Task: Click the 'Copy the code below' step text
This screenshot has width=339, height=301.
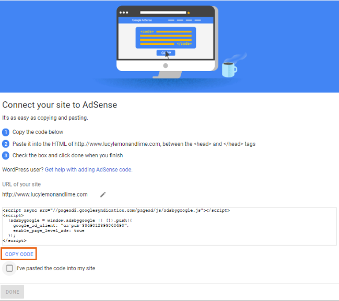Action: 38,132
